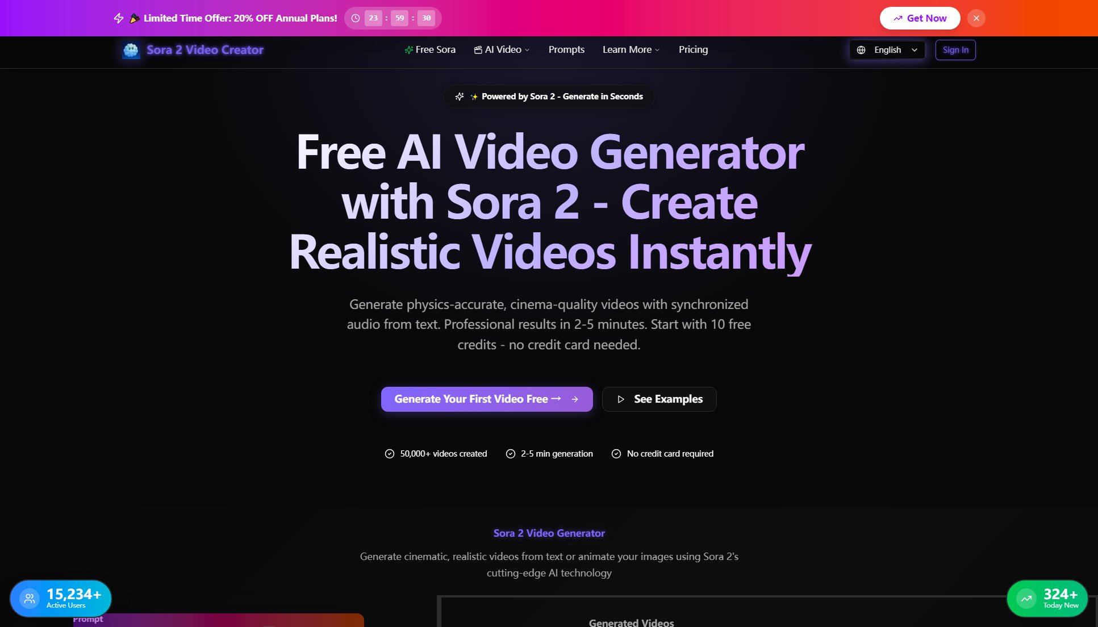Click the clapperboard icon next to AI Video
Viewport: 1098px width, 627px height.
tap(478, 49)
